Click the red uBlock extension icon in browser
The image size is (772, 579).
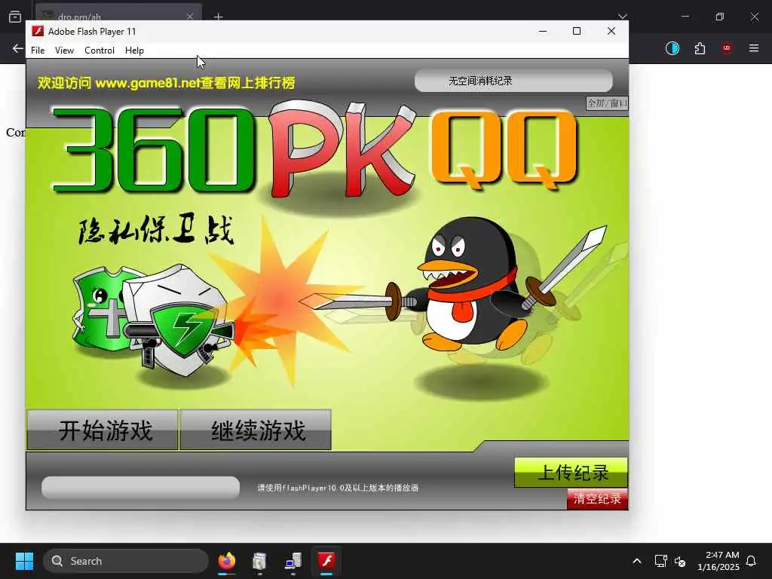pyautogui.click(x=726, y=48)
